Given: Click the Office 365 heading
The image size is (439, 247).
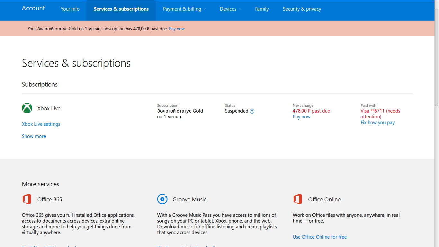Looking at the screenshot, I should (x=49, y=199).
